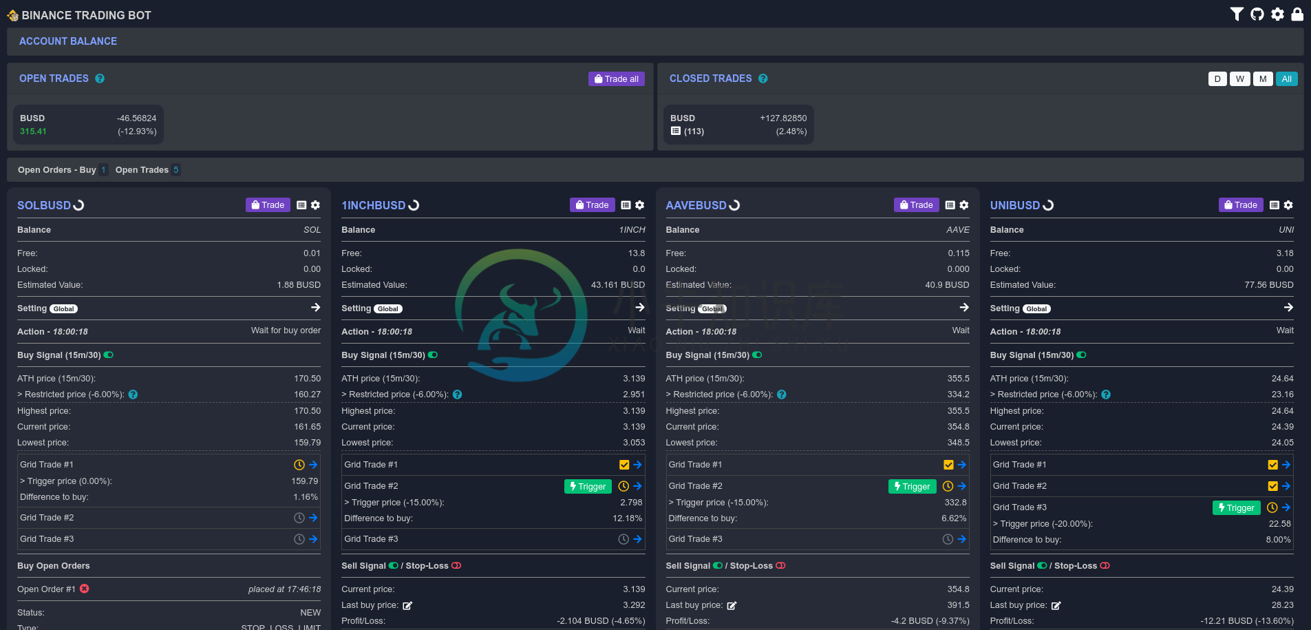Screen dimensions: 1311x630
Task: Expand UNIBUSD Grid Trade #2 arrow
Action: click(x=1286, y=486)
